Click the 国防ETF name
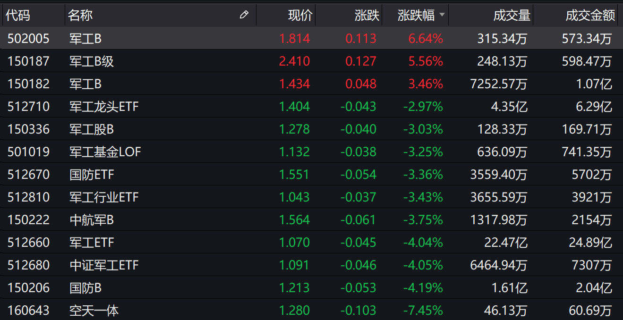The image size is (623, 320). coord(92,175)
